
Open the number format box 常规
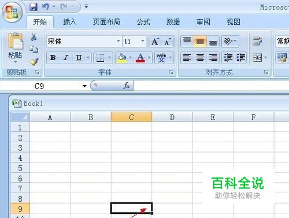[x=283, y=41]
